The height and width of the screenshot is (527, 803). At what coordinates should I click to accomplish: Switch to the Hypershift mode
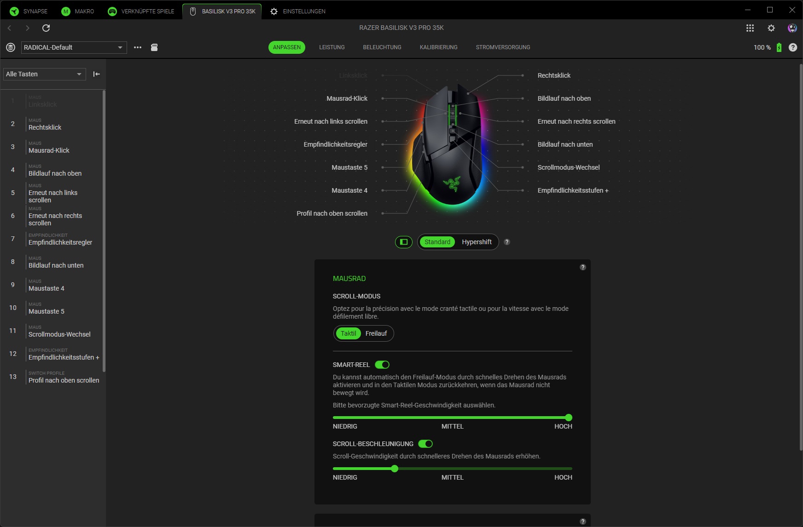click(x=477, y=242)
